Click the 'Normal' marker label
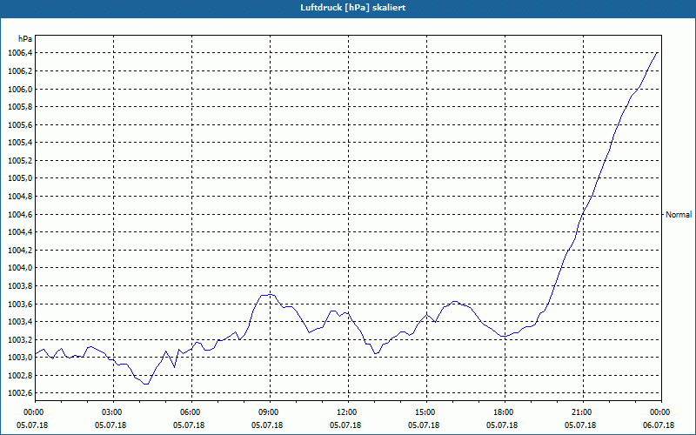Viewport: 696px width, 435px height. pos(679,215)
